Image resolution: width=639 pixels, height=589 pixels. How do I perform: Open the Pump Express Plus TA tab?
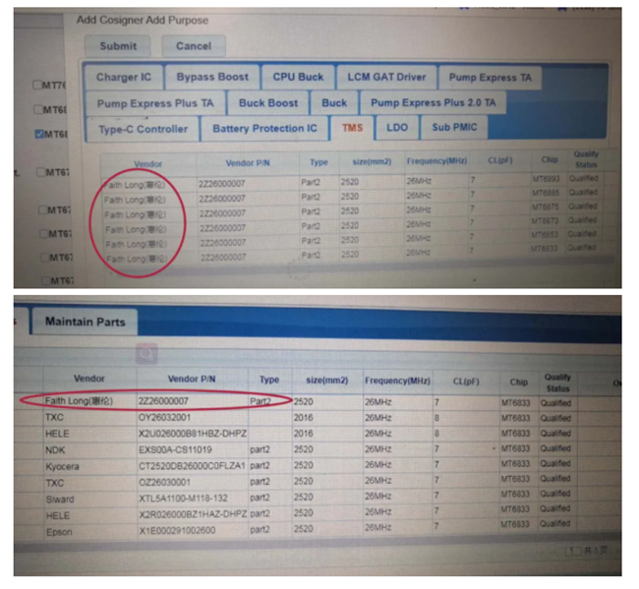155,103
